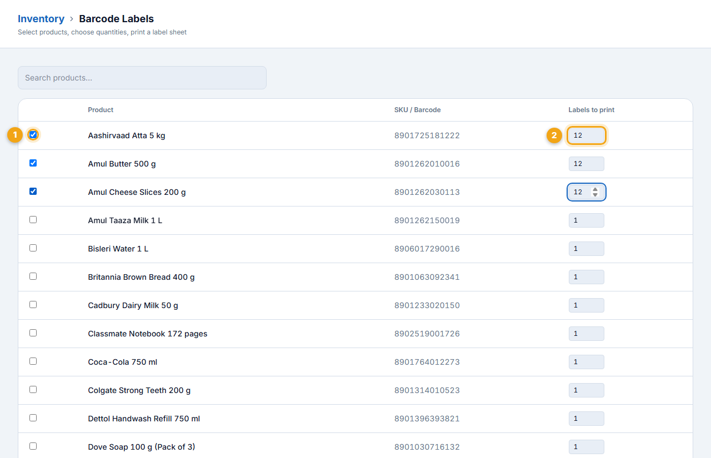Image resolution: width=711 pixels, height=458 pixels.
Task: Edit label quantity for Aashirvaad Atta 5 kg
Action: tap(587, 135)
